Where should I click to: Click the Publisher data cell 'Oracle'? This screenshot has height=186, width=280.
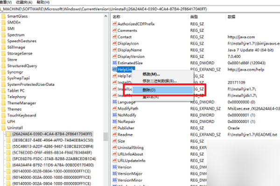234,128
